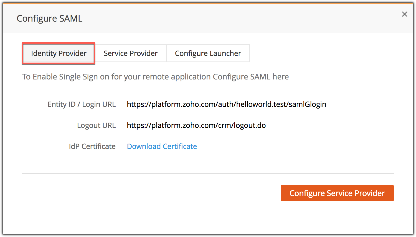Click the Download Certificate link
The height and width of the screenshot is (237, 416).
(x=162, y=146)
